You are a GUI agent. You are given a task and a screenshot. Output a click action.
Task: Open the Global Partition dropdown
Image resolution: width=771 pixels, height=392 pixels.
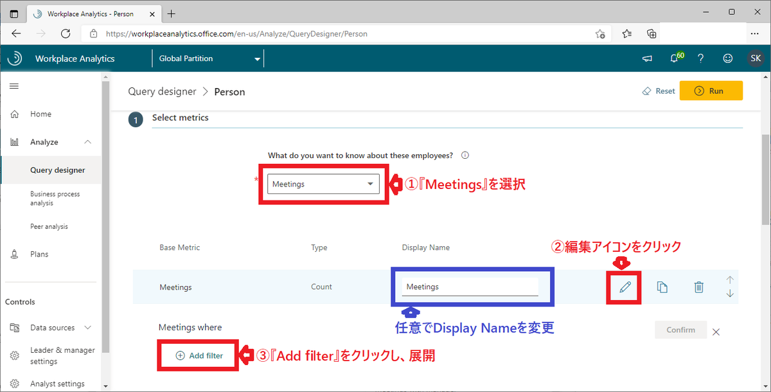click(x=210, y=58)
